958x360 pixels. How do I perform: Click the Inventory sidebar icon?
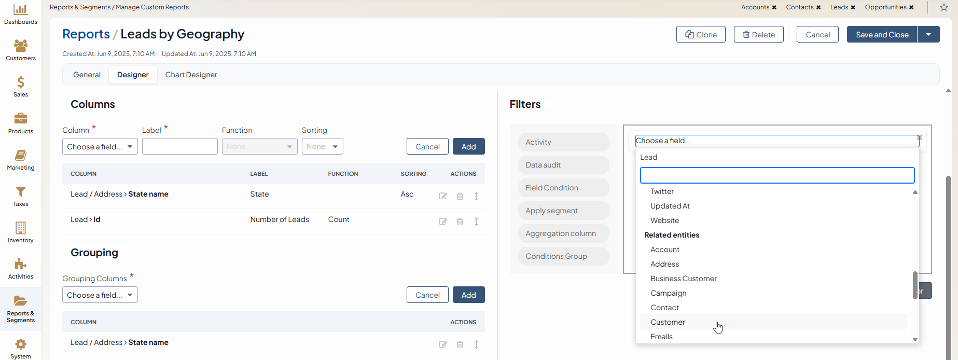(x=21, y=232)
